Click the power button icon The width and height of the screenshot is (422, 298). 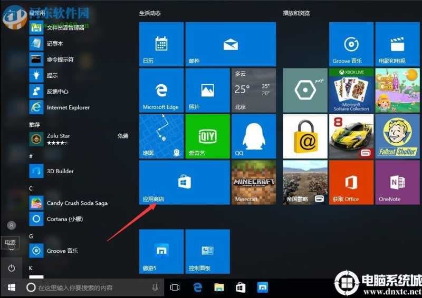(11, 268)
